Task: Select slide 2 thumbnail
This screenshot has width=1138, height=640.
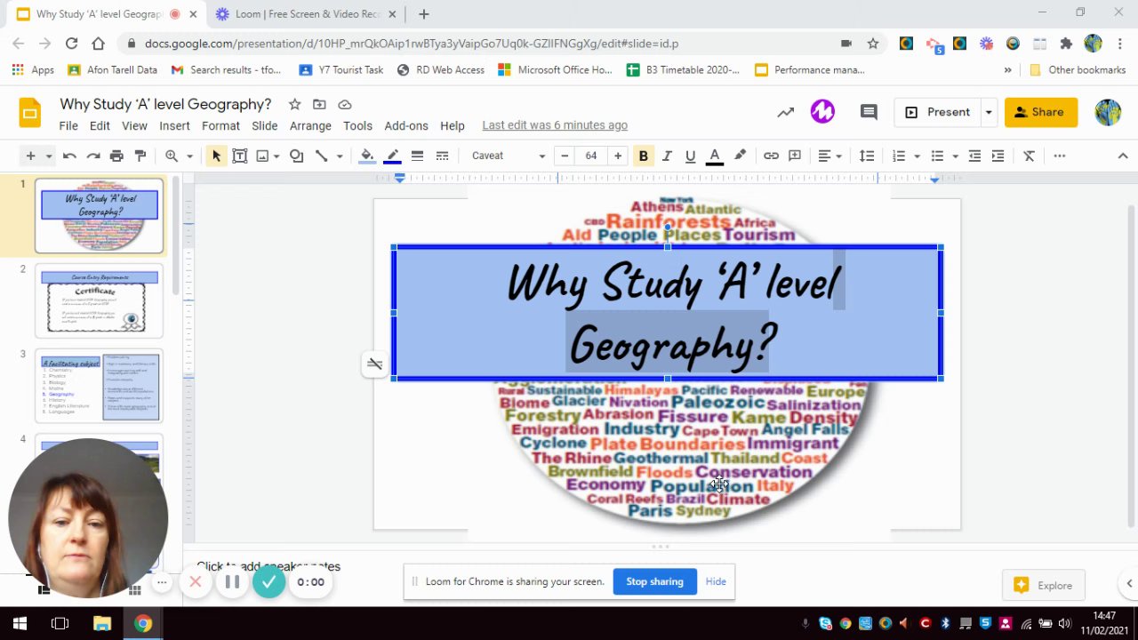Action: point(99,300)
